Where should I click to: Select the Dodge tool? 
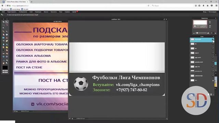[x=3, y=51]
